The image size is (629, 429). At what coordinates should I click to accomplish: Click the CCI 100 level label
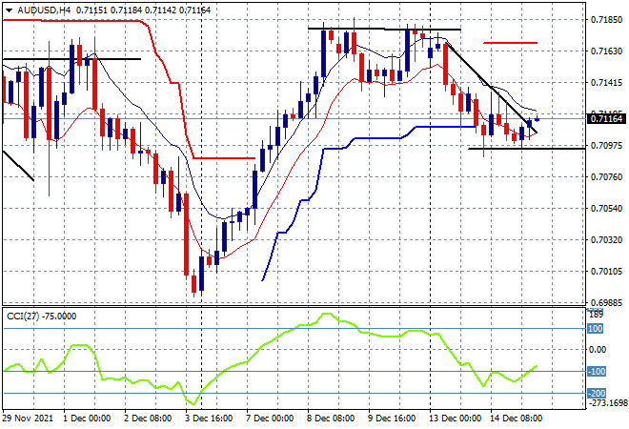(x=595, y=329)
